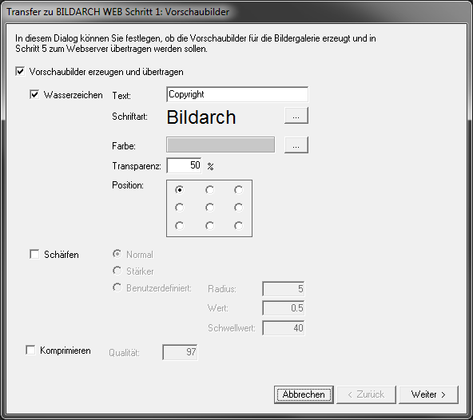
Task: Open color picker button beside Farbe
Action: [x=296, y=145]
